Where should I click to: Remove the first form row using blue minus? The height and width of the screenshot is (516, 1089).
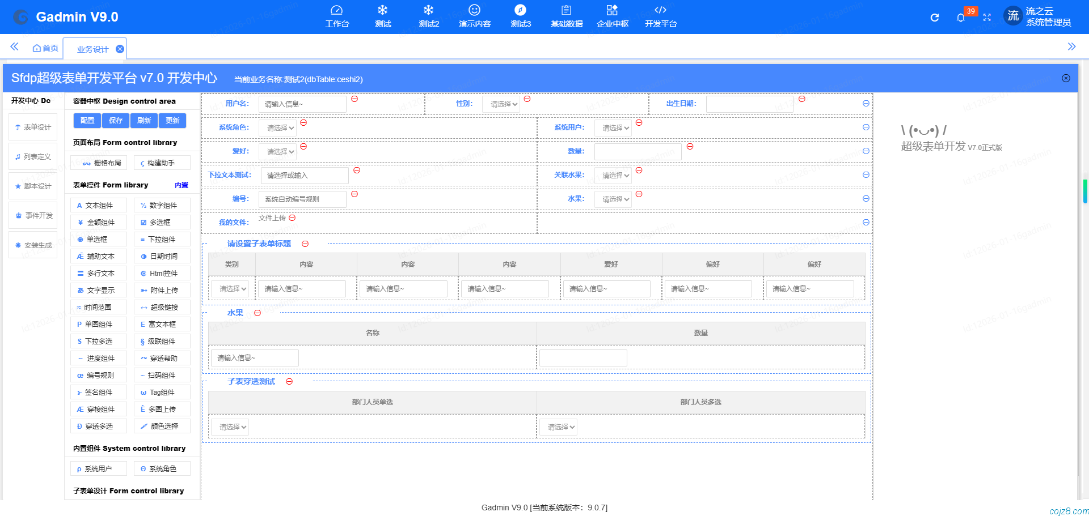[866, 104]
